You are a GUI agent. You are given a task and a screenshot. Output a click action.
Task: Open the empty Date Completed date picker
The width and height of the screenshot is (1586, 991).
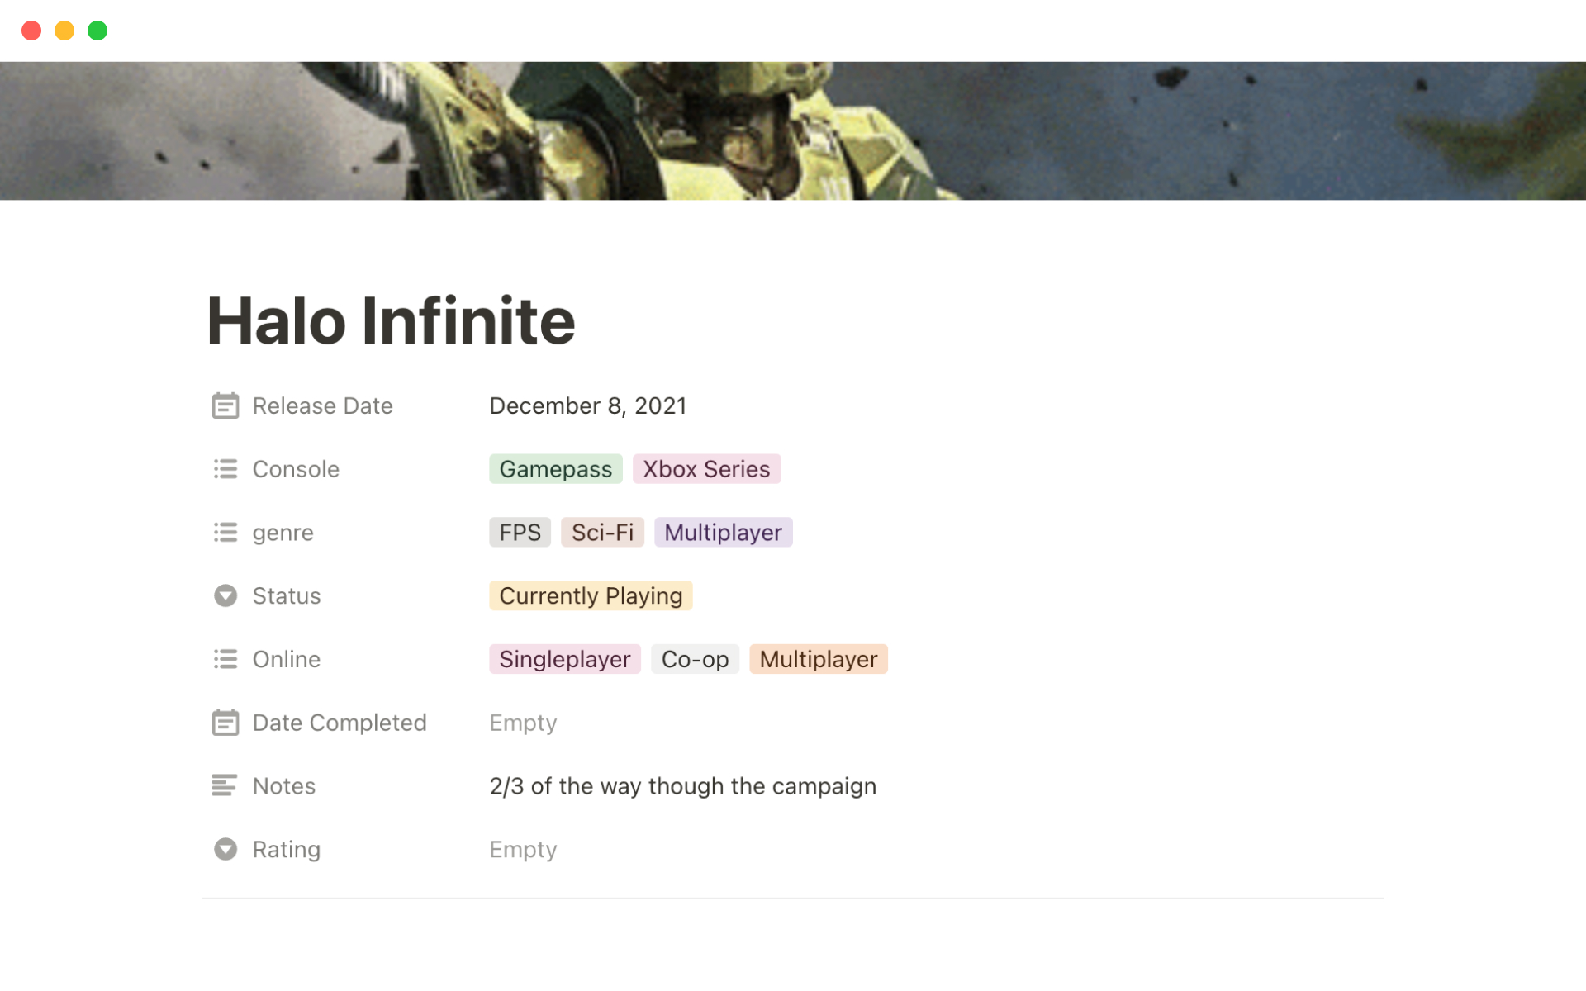(523, 723)
